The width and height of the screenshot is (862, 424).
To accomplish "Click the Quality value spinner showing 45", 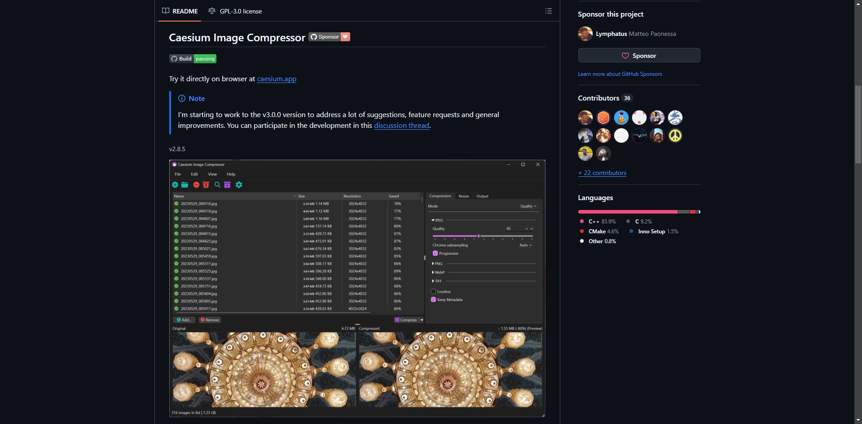I will (519, 229).
